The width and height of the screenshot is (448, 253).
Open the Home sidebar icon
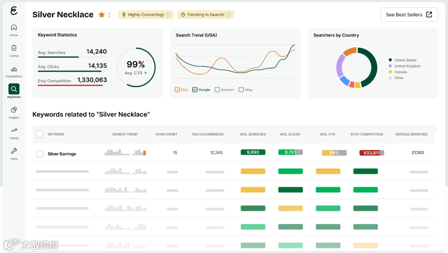pos(14,27)
